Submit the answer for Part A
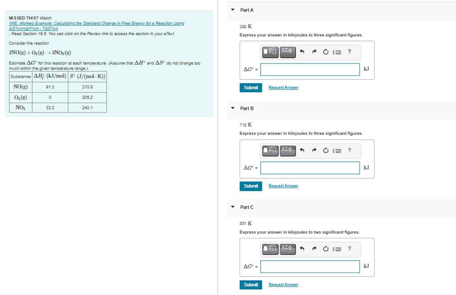 click(x=251, y=87)
